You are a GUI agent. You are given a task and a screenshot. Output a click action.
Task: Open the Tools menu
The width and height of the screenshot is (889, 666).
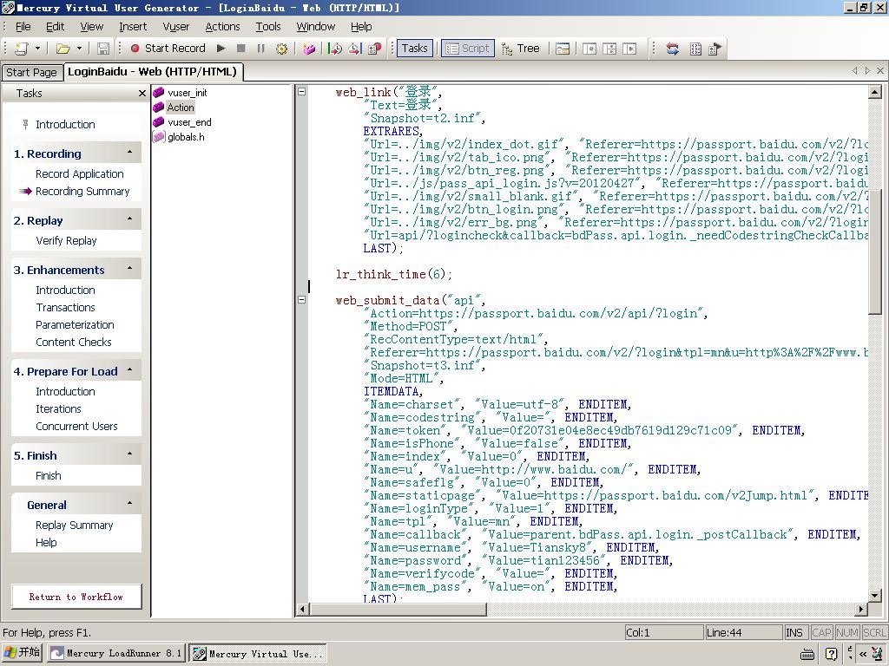[x=268, y=27]
